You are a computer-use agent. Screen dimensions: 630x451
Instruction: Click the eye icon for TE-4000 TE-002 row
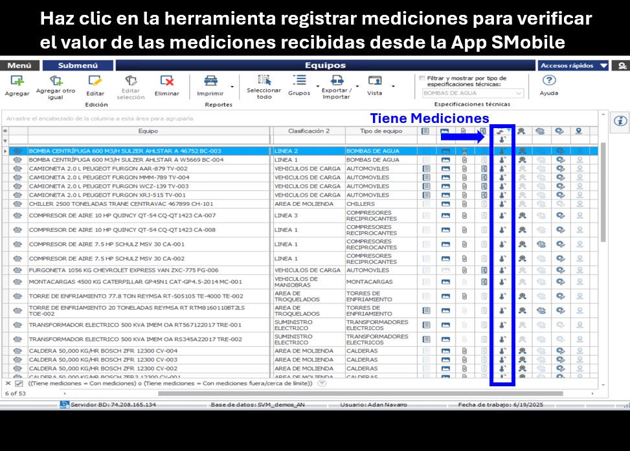pos(17,296)
